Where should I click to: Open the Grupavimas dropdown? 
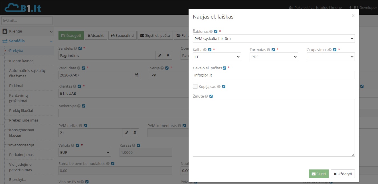coord(330,57)
